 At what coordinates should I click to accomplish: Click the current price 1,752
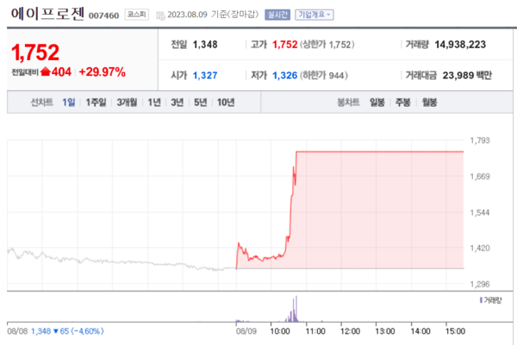35,52
